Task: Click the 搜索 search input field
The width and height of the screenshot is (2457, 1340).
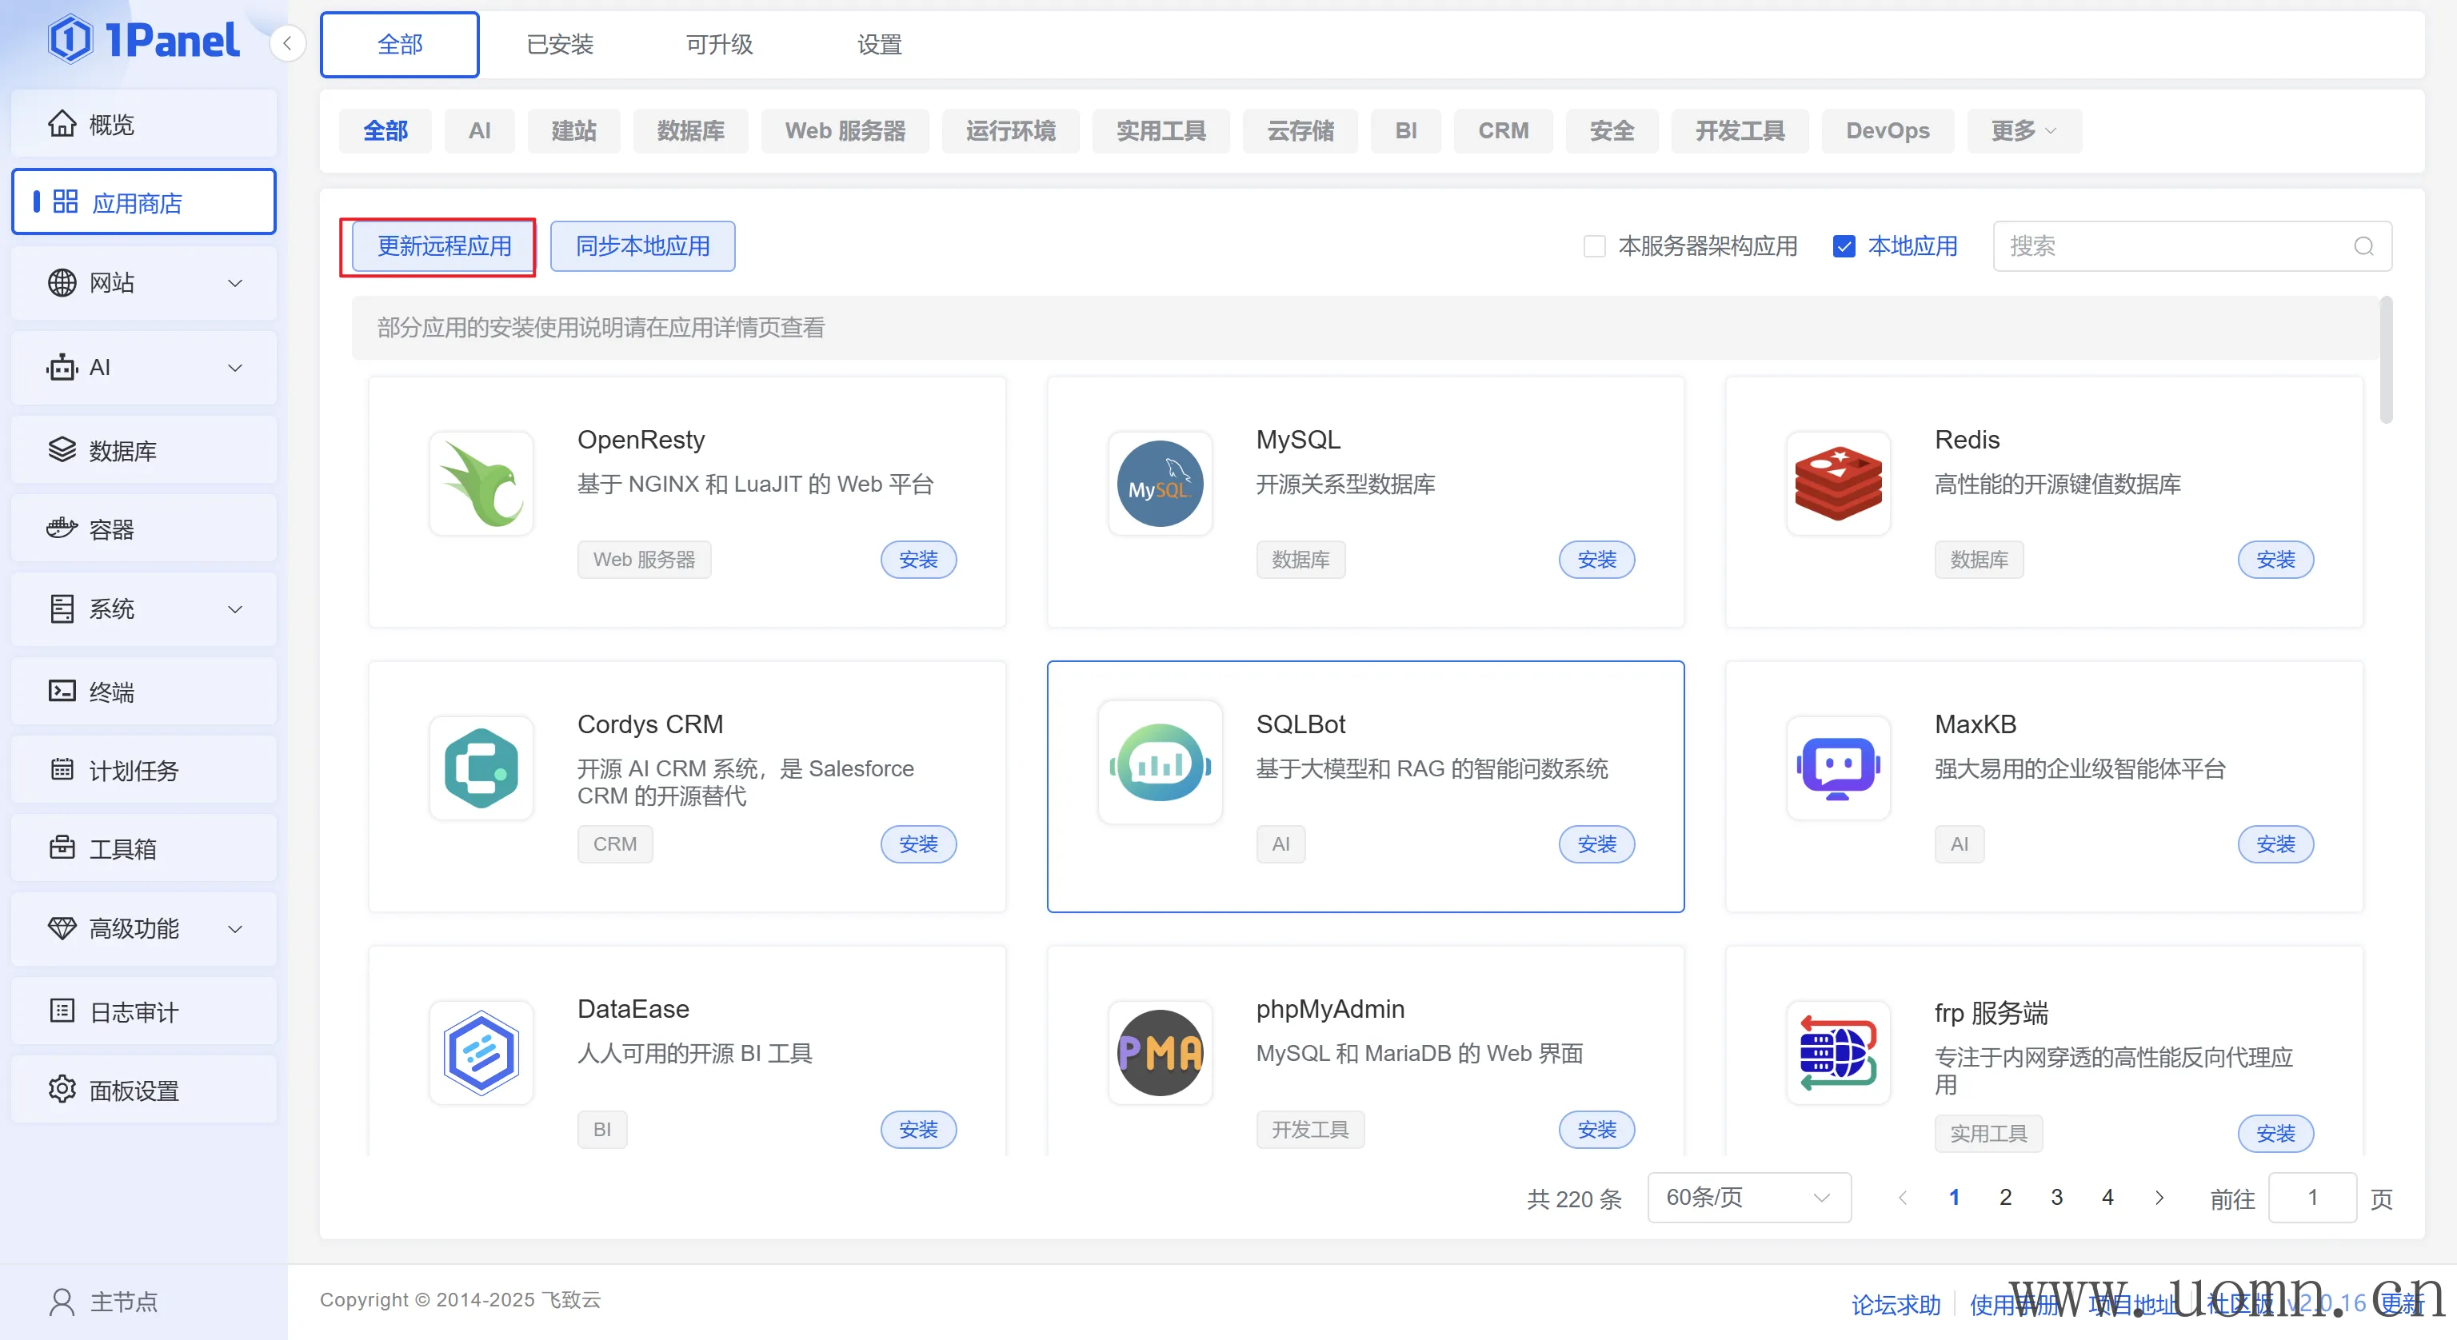Action: (2175, 246)
